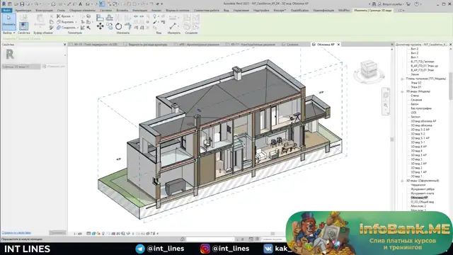Click the visual style icon in view control bar
This screenshot has height=255, width=453.
pyautogui.click(x=93, y=233)
